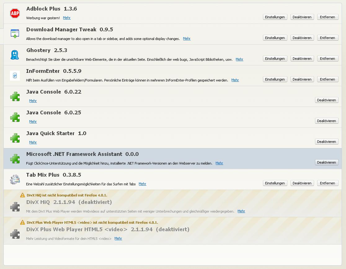Viewport: 346px width, 269px height.
Task: Click Mehr link under Tab Mix Plus
Action: click(x=142, y=184)
